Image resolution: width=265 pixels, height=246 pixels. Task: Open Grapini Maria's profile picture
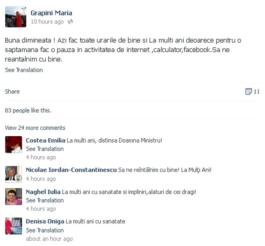(x=16, y=17)
